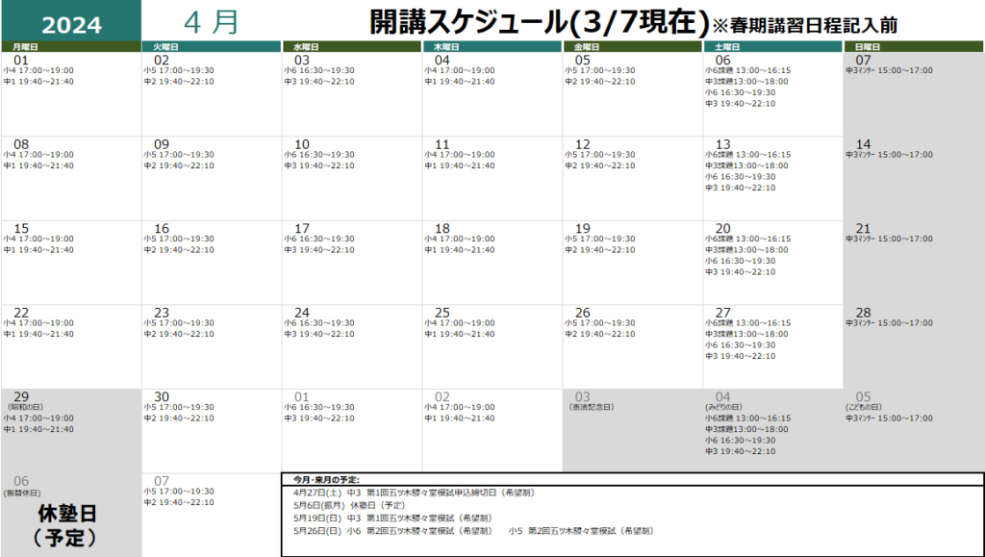Screen dimensions: 985x557
Task: Click the 日曜日 column header
Action: click(x=914, y=46)
